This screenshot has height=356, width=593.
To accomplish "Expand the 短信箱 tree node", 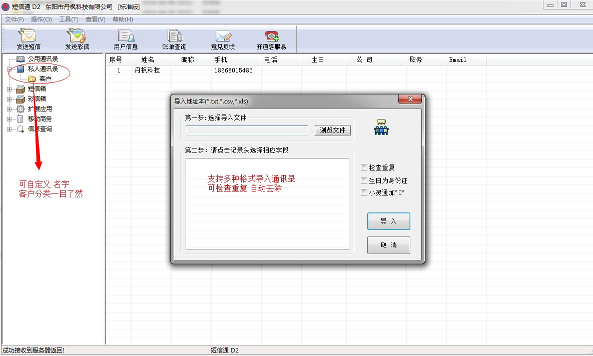I will [x=10, y=89].
